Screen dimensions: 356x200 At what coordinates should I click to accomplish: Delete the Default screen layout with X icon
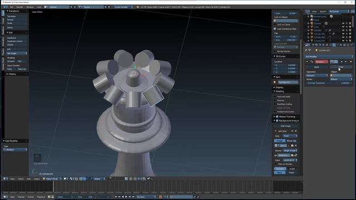click(75, 7)
